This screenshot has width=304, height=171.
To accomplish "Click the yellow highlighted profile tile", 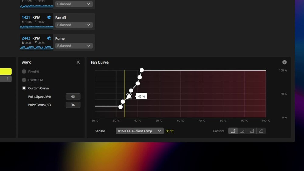I will click(5, 72).
